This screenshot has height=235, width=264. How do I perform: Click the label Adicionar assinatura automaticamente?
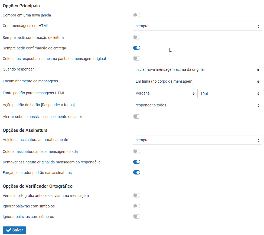(x=35, y=140)
